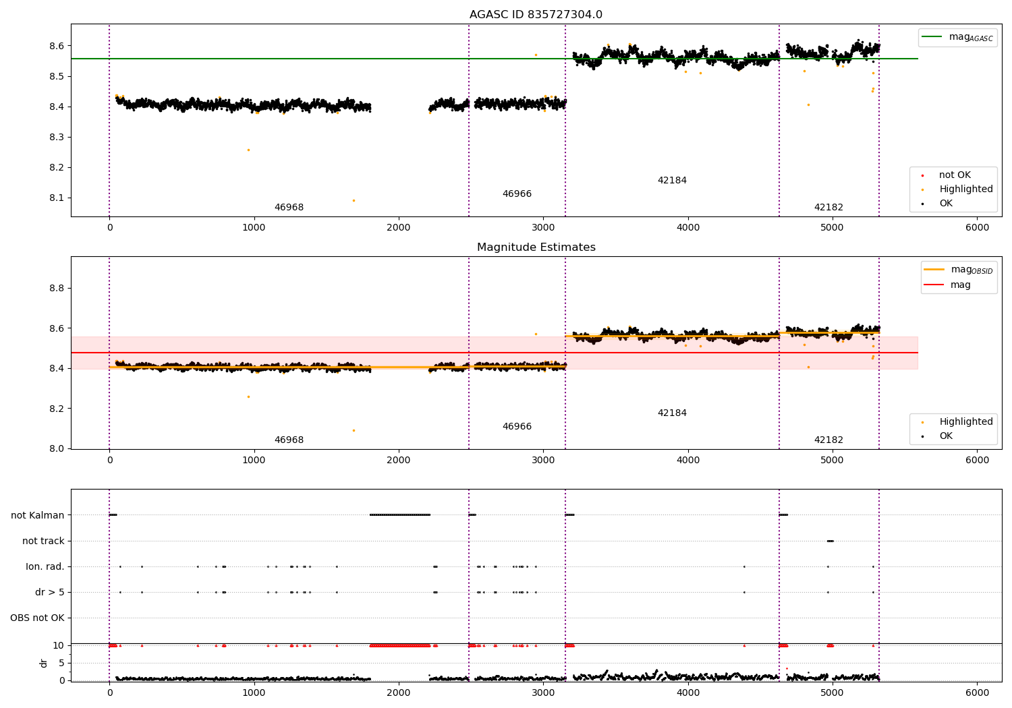Select the 8.8 y-axis tick label

tap(56, 289)
